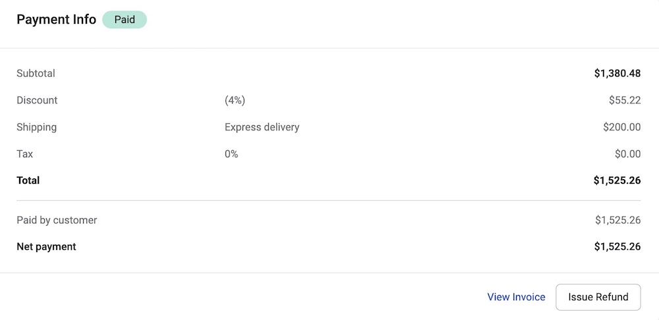Select the amount in the Total row
Viewport: 659px width, 320px height.
pos(617,180)
